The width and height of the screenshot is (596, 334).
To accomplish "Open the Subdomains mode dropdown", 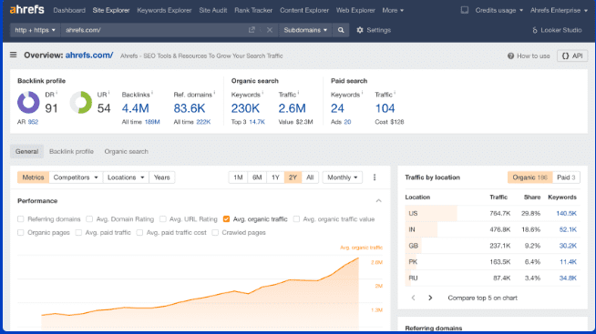I will [305, 30].
